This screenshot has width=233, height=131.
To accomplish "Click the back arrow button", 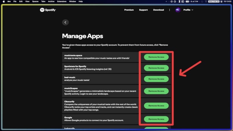I will point(65,22).
